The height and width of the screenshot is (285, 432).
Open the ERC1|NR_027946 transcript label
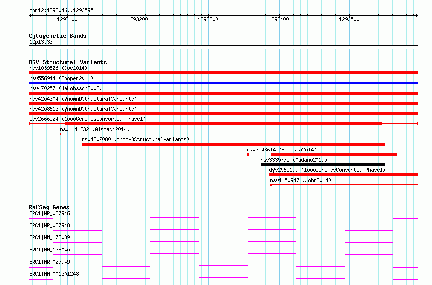50,213
